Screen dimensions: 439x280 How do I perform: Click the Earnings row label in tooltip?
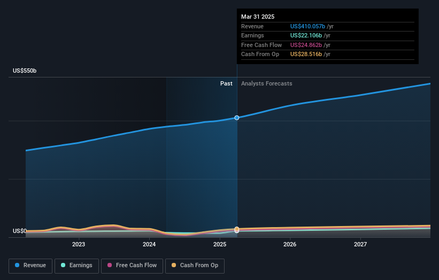(252, 35)
